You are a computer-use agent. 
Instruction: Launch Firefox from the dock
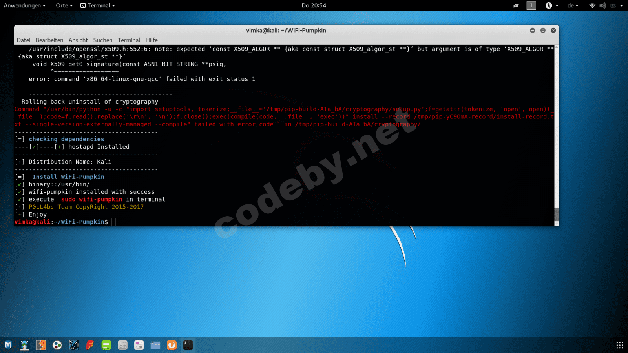172,345
